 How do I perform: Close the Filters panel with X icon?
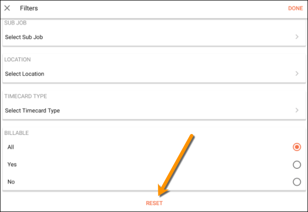[x=7, y=8]
